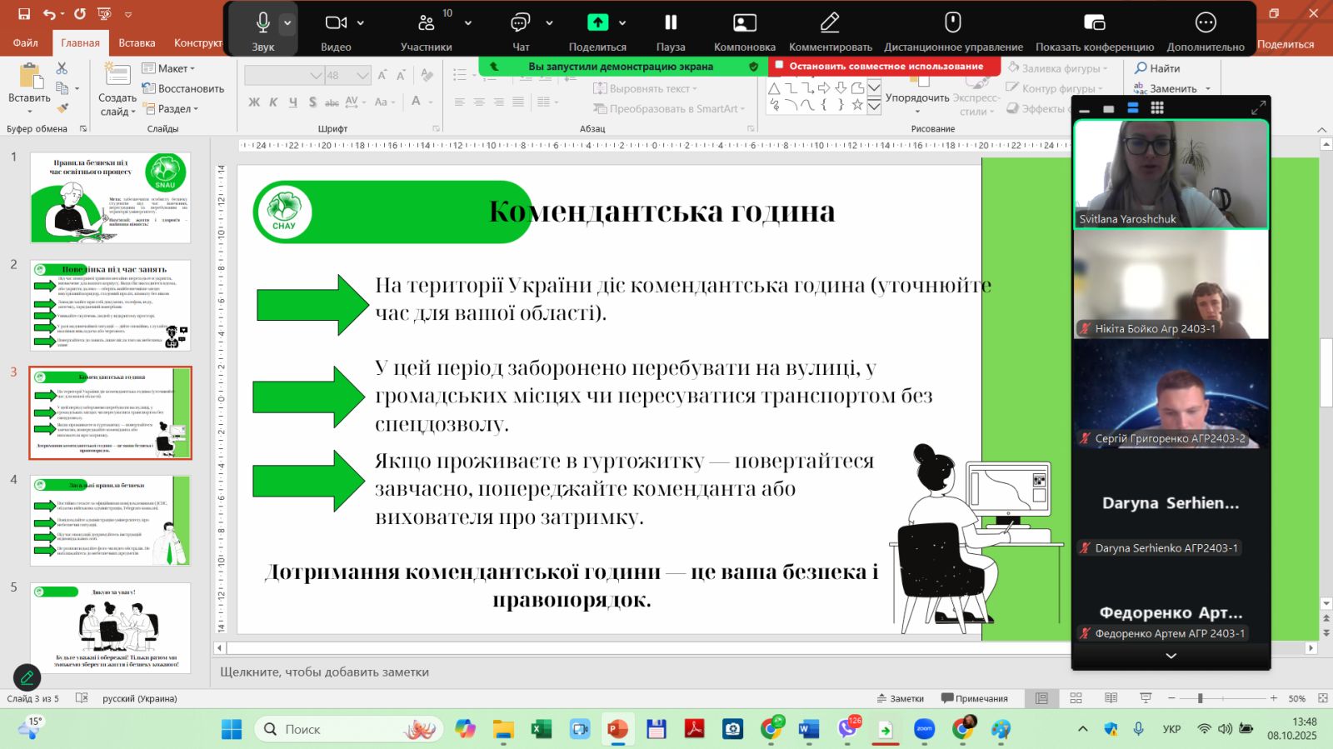This screenshot has width=1333, height=749.
Task: Open PowerPoint from the Windows taskbar
Action: [617, 729]
